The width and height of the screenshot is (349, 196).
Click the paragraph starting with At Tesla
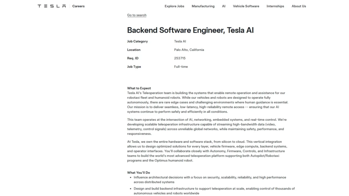pyautogui.click(x=208, y=151)
